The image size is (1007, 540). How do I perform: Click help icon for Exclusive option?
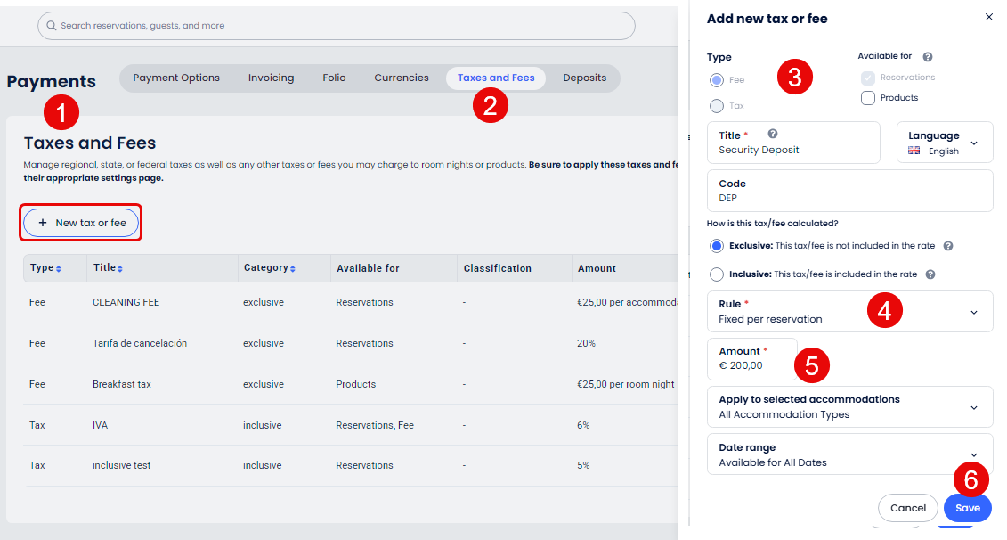tap(948, 246)
